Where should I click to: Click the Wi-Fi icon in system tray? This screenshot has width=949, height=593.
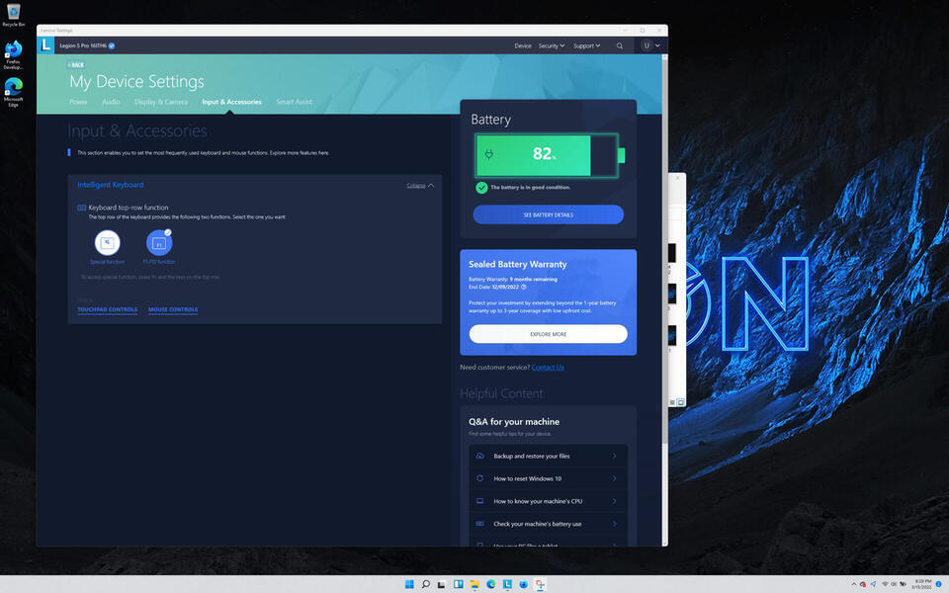tap(885, 584)
